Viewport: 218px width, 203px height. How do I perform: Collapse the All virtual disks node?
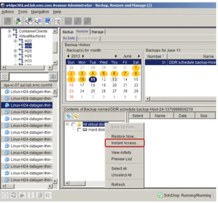tap(67, 124)
